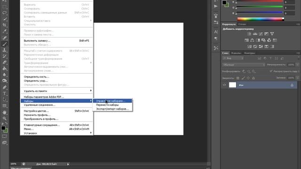Screen dimensions: 301x169
Task: Toggle the layer filtering switch
Action: [299, 58]
